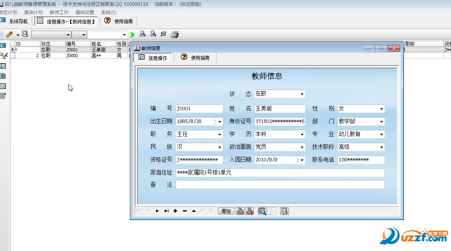Click the plus insert-record navigator icon
451x251 pixels.
pyautogui.click(x=175, y=211)
